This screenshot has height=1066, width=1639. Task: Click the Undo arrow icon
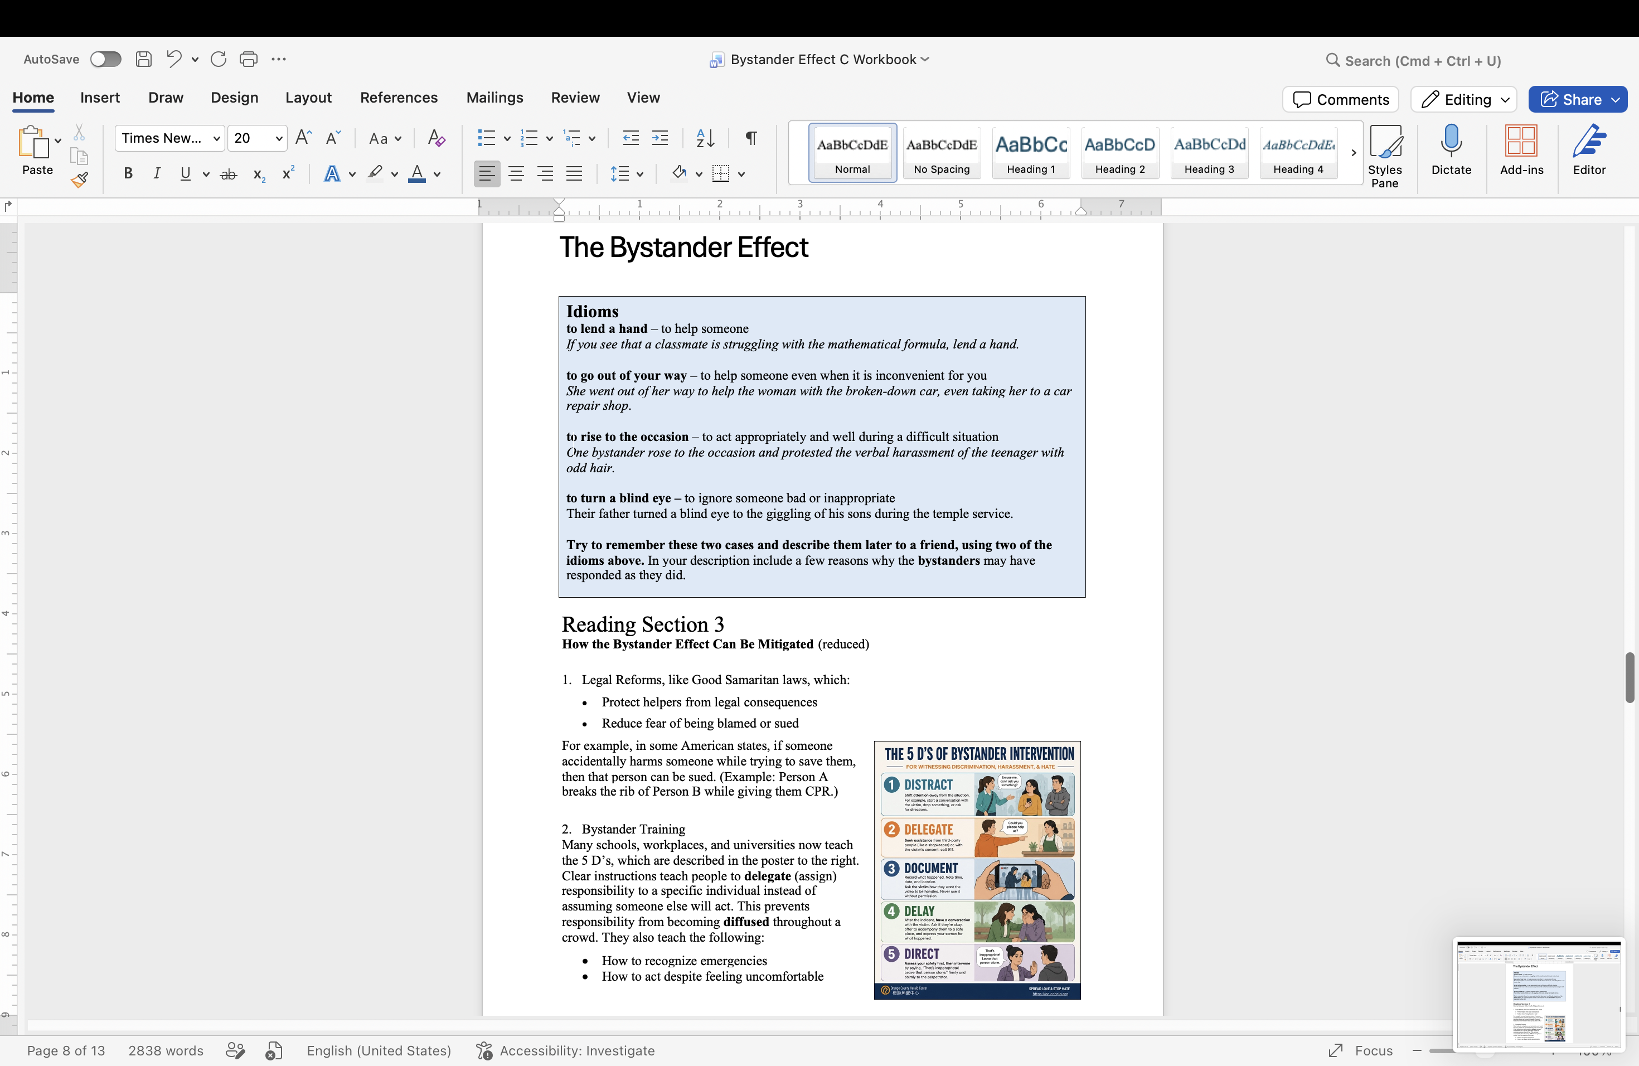coord(173,59)
